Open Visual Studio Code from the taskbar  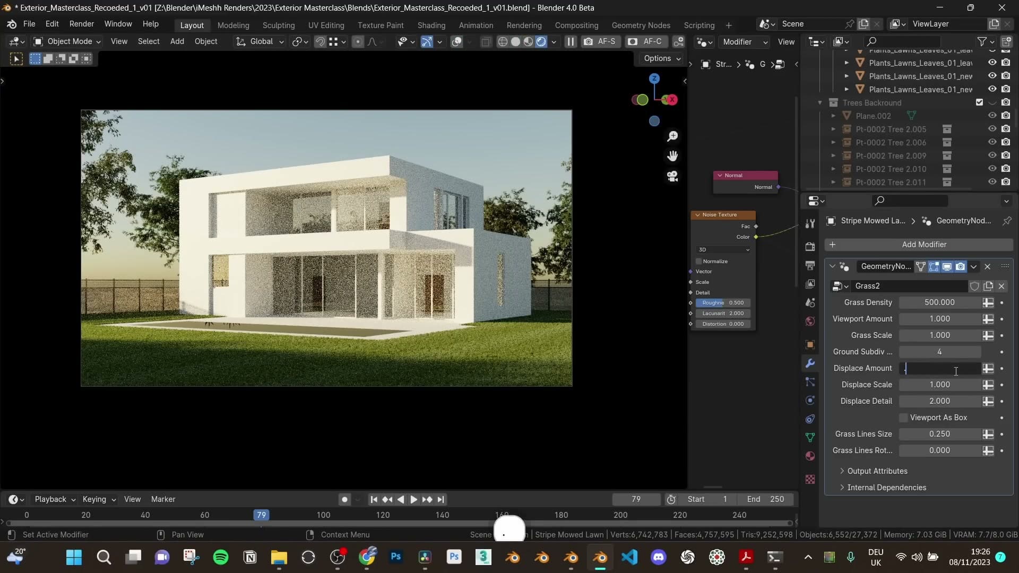pos(629,557)
